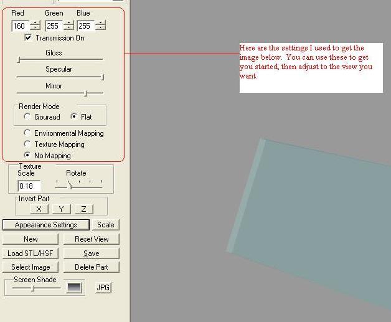Click the Delete Part button

pos(91,267)
